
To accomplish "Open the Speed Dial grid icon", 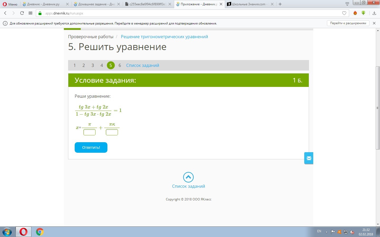I will click(30, 13).
